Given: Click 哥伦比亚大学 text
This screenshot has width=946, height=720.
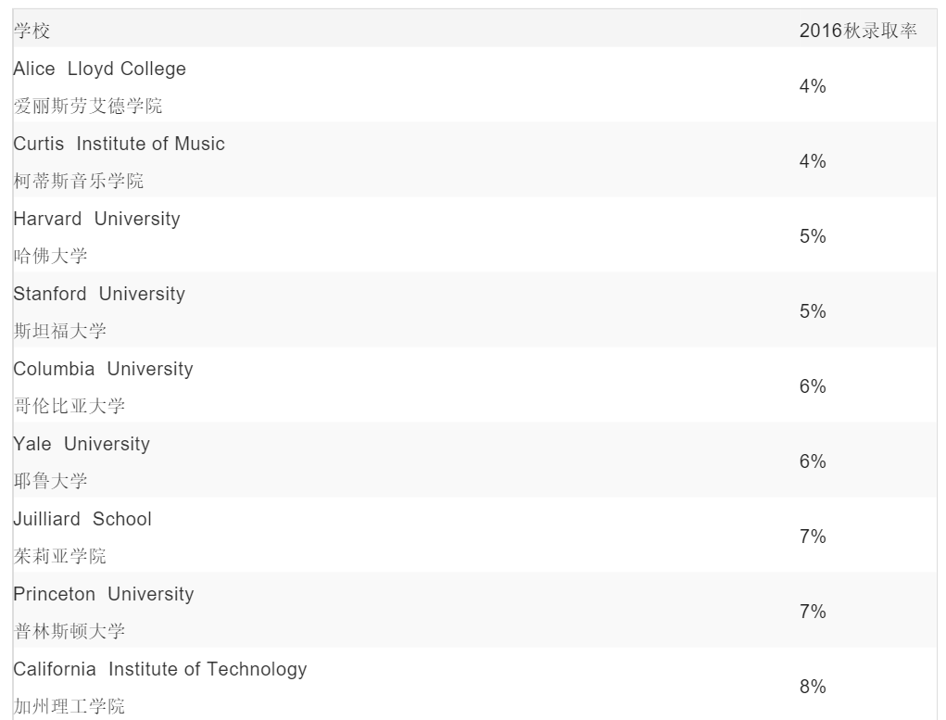Looking at the screenshot, I should tap(69, 407).
